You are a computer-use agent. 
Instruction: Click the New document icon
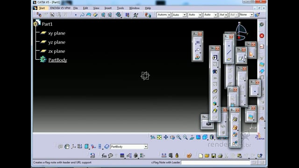pyautogui.click(x=200, y=155)
